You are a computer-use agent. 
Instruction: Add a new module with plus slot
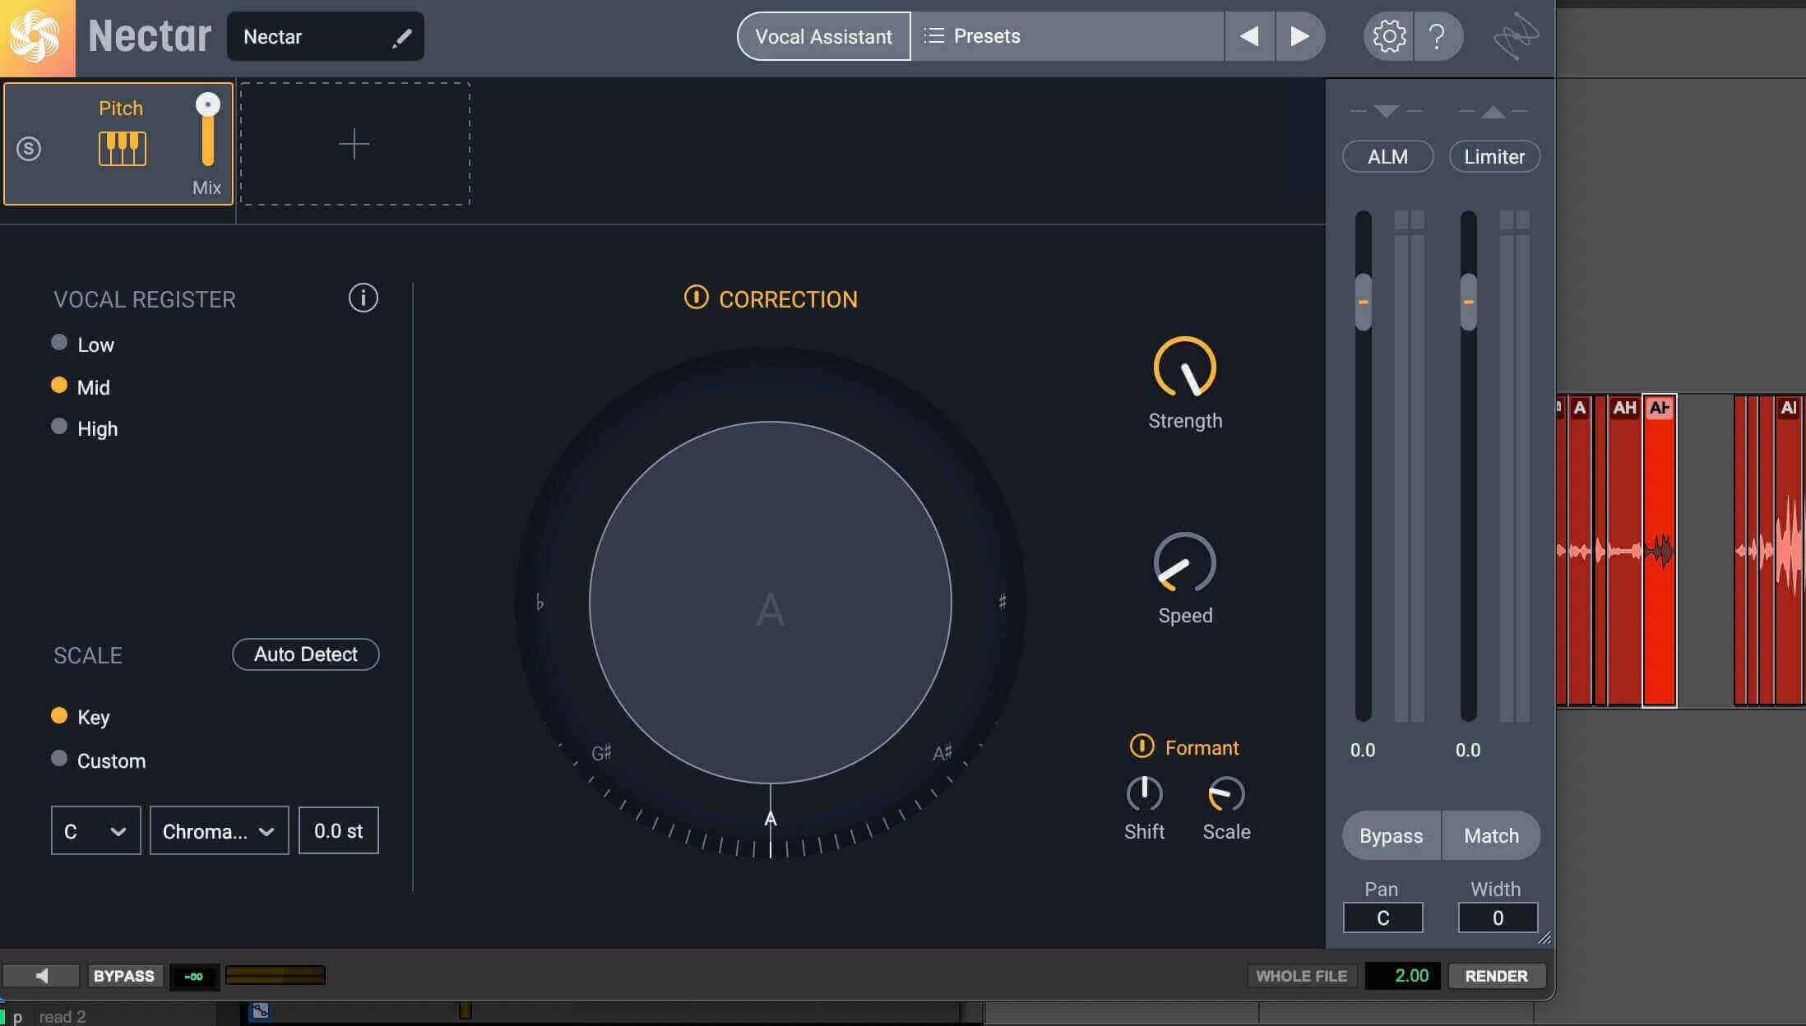click(354, 144)
